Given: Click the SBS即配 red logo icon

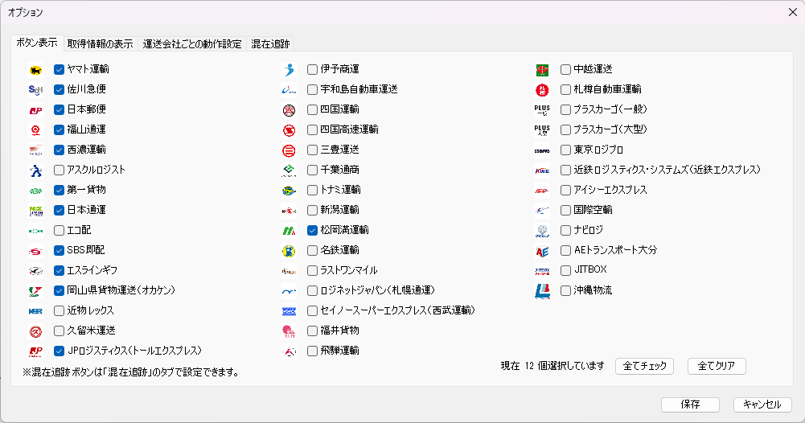Looking at the screenshot, I should point(35,251).
